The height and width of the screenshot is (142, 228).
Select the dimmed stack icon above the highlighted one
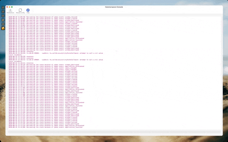(x=3, y=24)
